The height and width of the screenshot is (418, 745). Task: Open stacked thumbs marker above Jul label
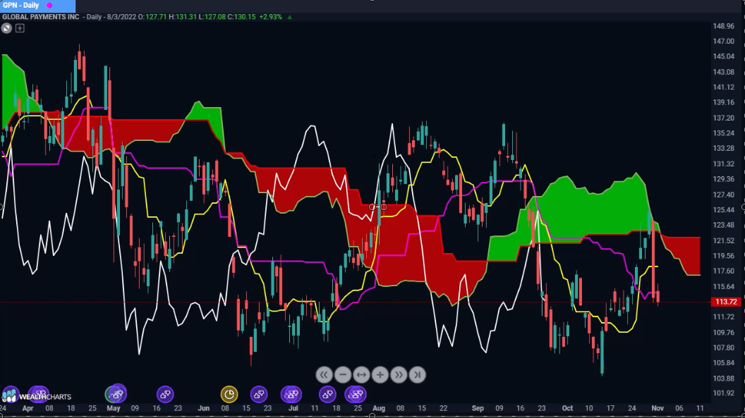coord(291,394)
